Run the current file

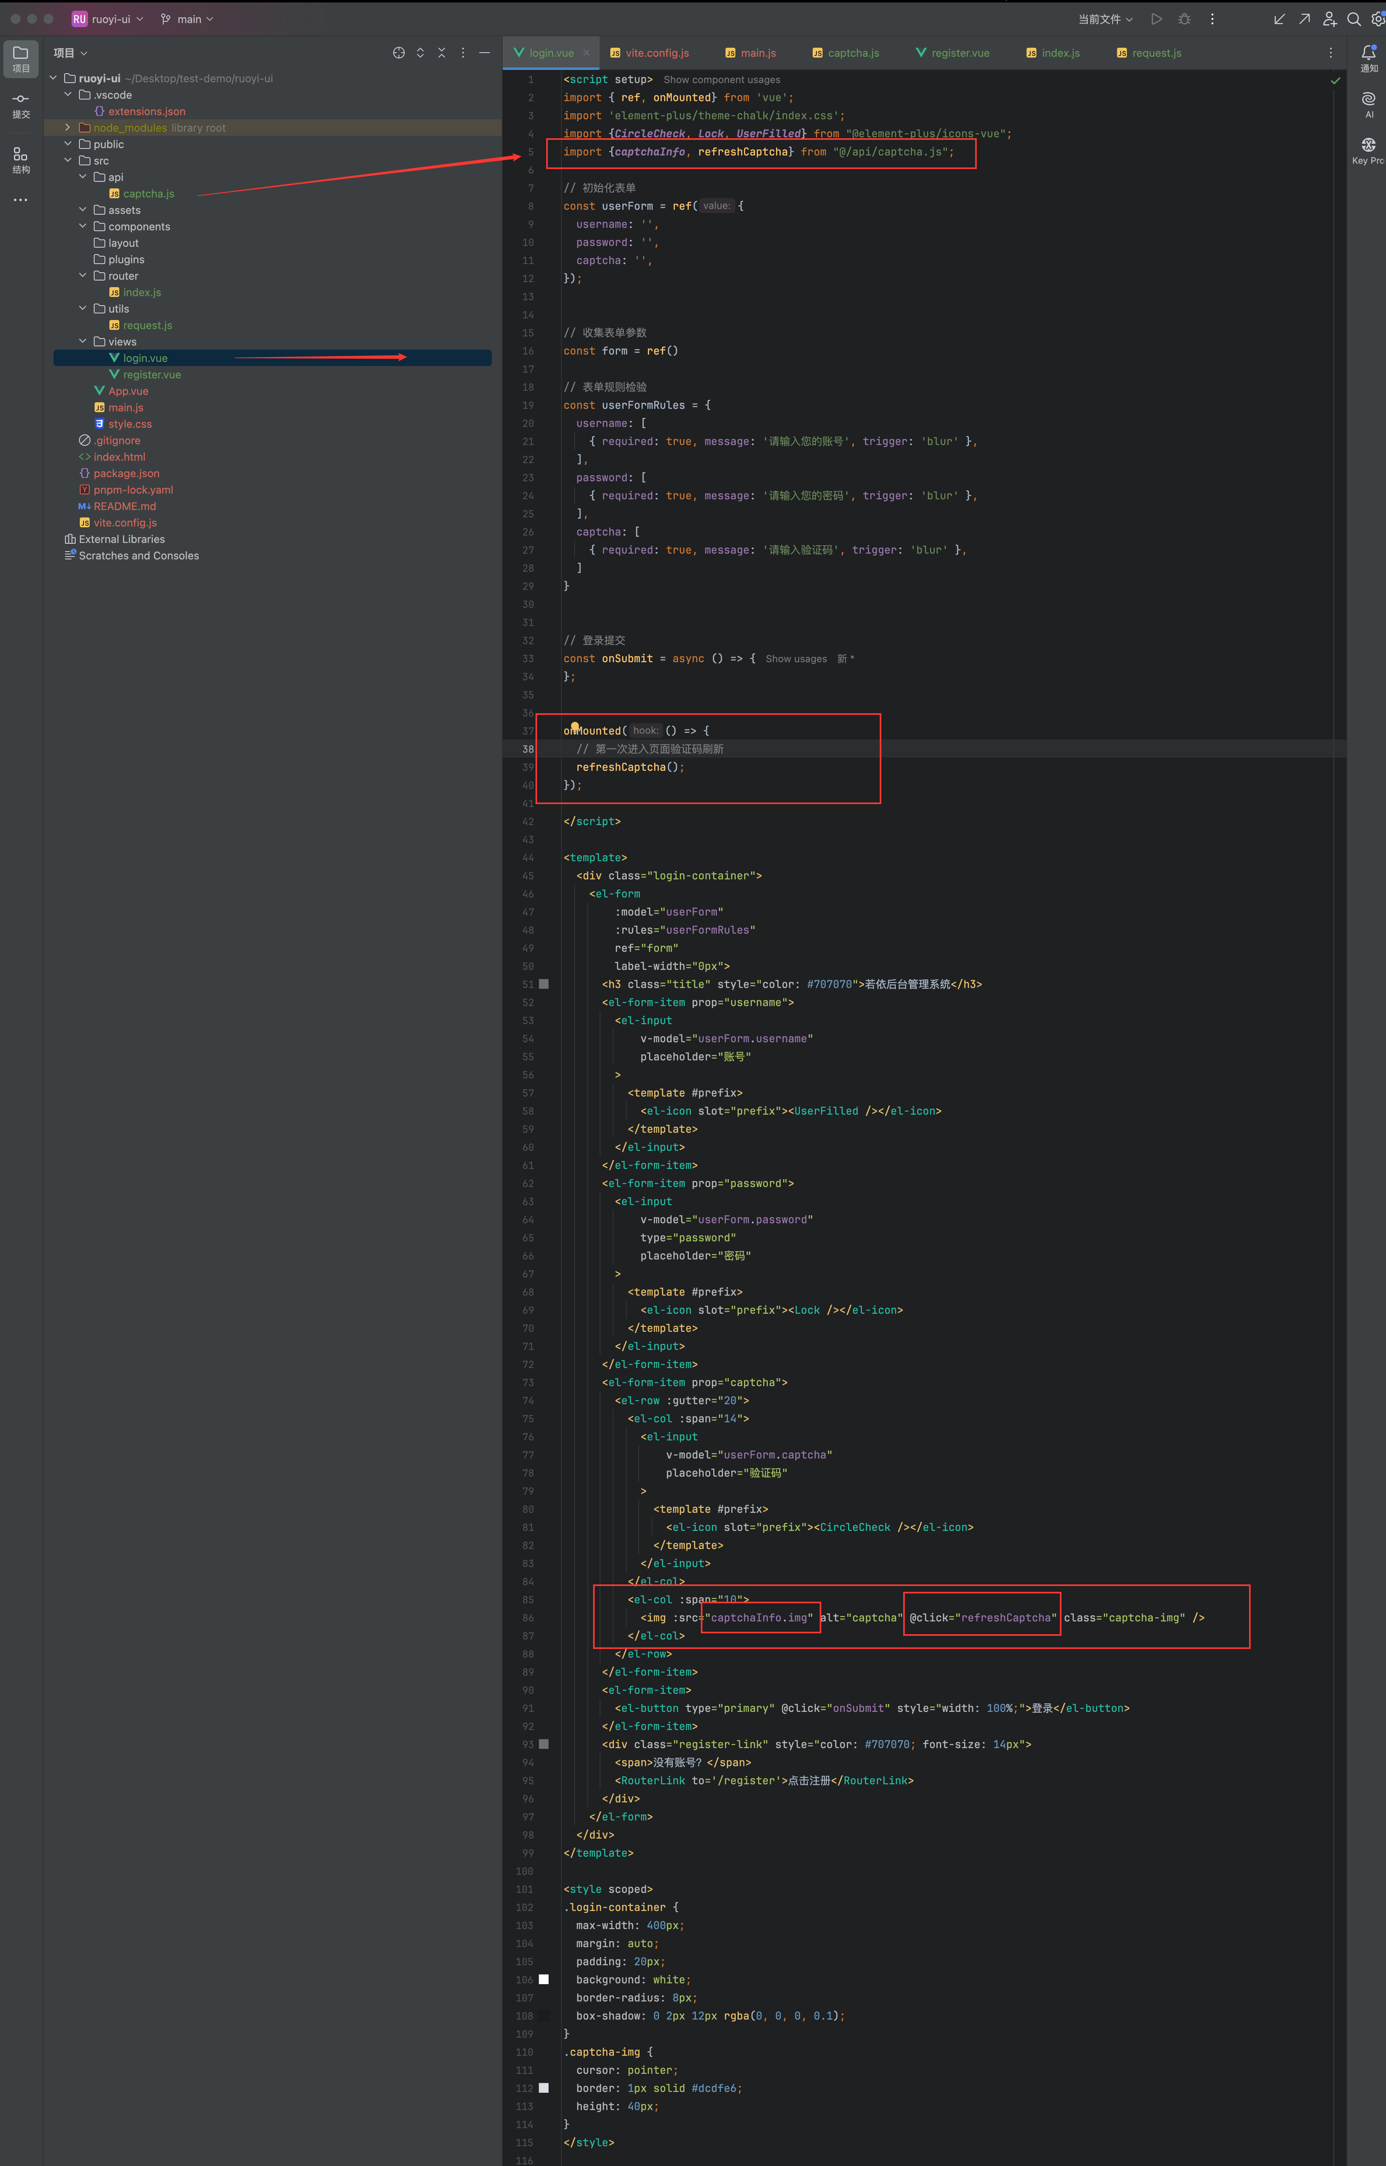coord(1157,19)
